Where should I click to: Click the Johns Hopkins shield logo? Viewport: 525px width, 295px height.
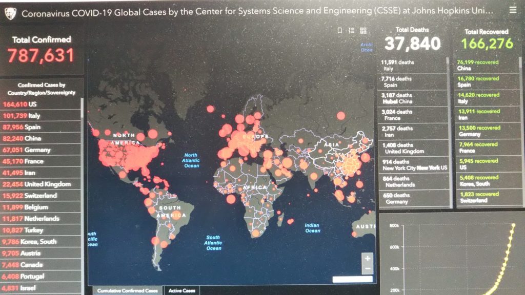click(x=10, y=13)
